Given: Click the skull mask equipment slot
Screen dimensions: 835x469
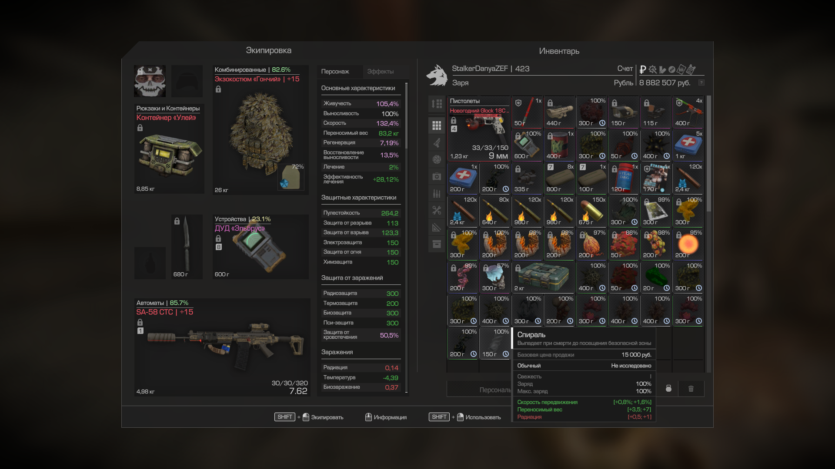Looking at the screenshot, I should click(x=150, y=81).
